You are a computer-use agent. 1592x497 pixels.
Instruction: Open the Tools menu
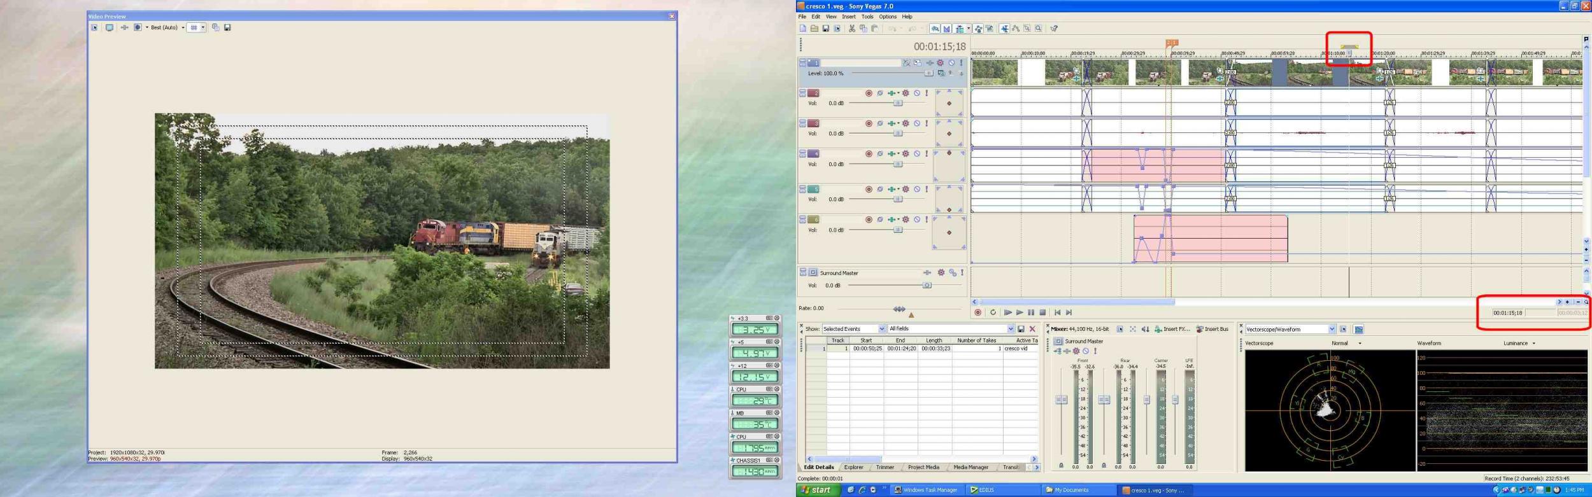[867, 17]
